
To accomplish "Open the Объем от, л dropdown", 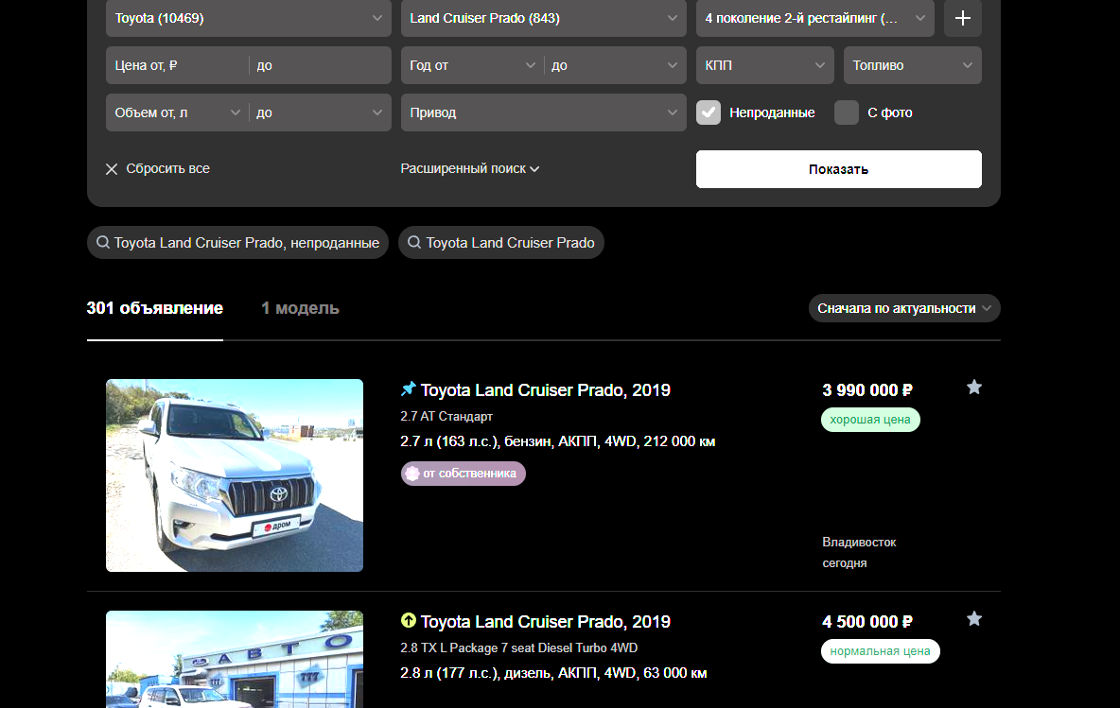I will [x=177, y=112].
